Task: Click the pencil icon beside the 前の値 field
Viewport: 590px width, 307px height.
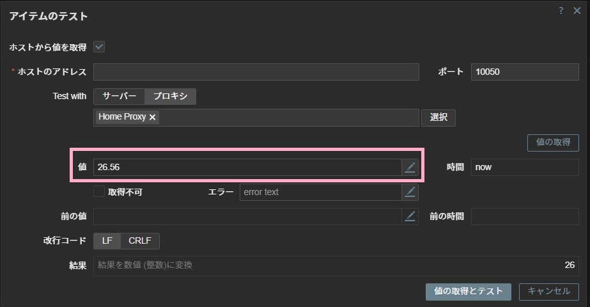Action: [x=410, y=216]
